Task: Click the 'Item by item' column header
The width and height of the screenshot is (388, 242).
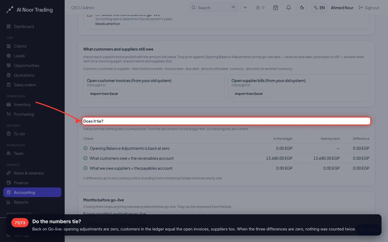Action: click(x=330, y=139)
